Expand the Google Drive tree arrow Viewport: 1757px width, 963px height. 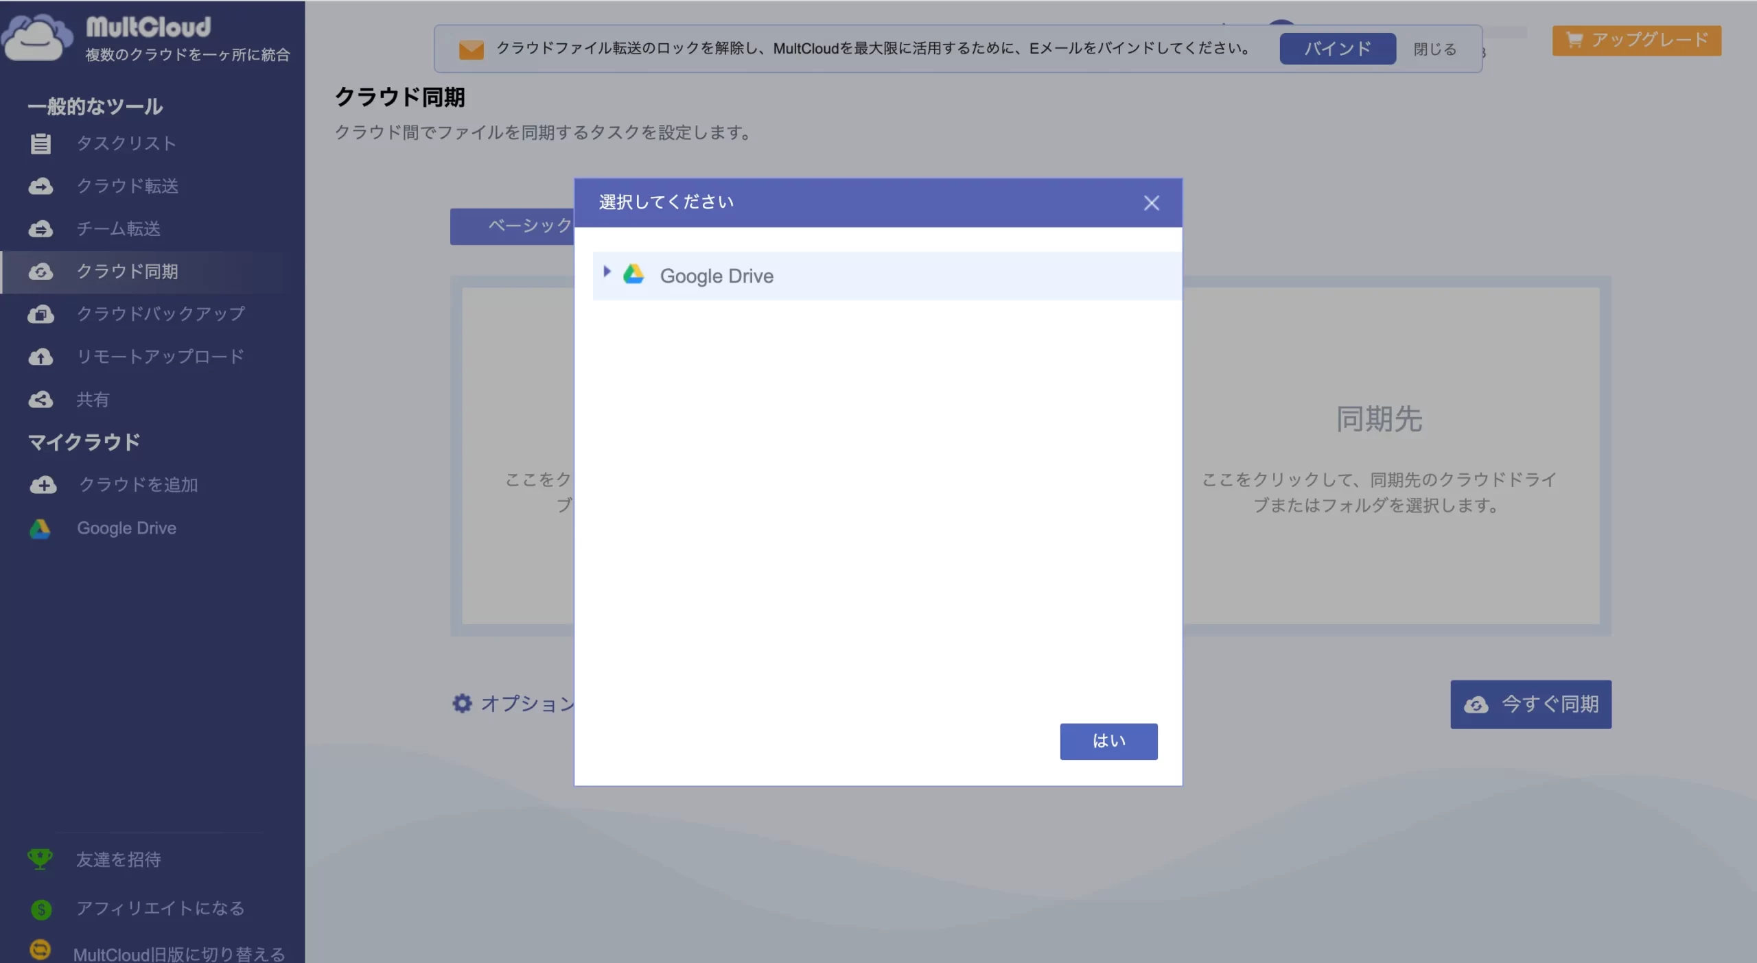pyautogui.click(x=607, y=272)
